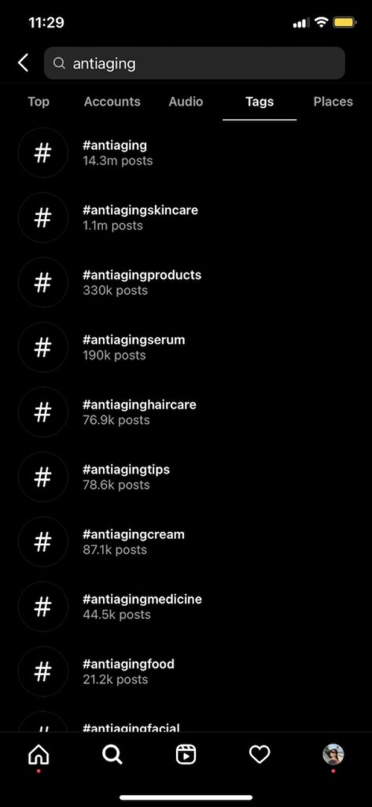Select the Search magnifier in bottom bar
This screenshot has height=807, width=372.
pyautogui.click(x=112, y=755)
